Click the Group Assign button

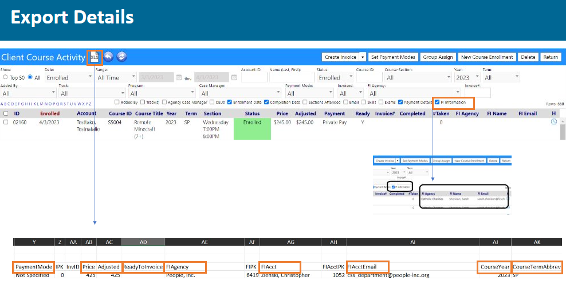point(438,57)
